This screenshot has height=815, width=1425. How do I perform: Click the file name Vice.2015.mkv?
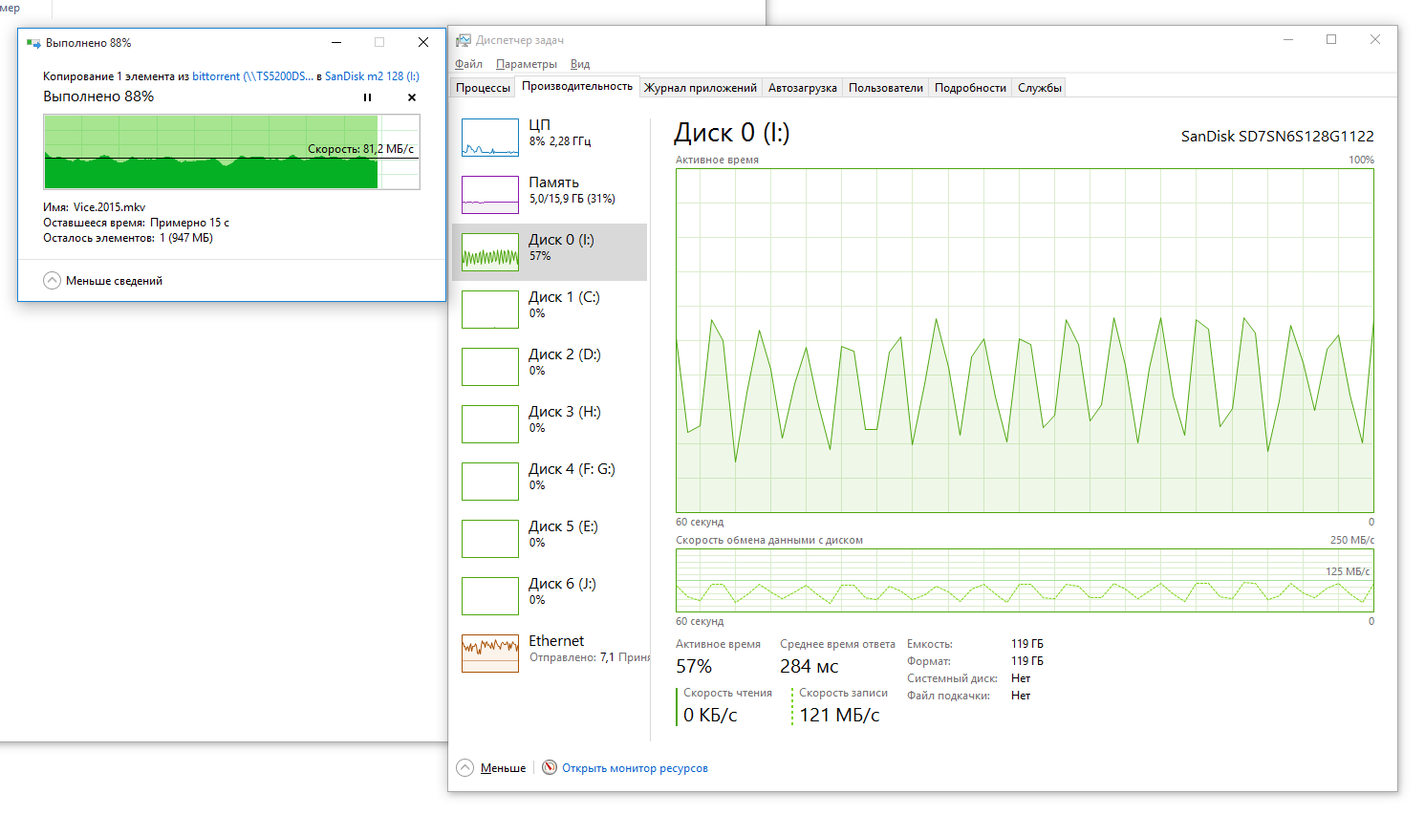(x=110, y=207)
